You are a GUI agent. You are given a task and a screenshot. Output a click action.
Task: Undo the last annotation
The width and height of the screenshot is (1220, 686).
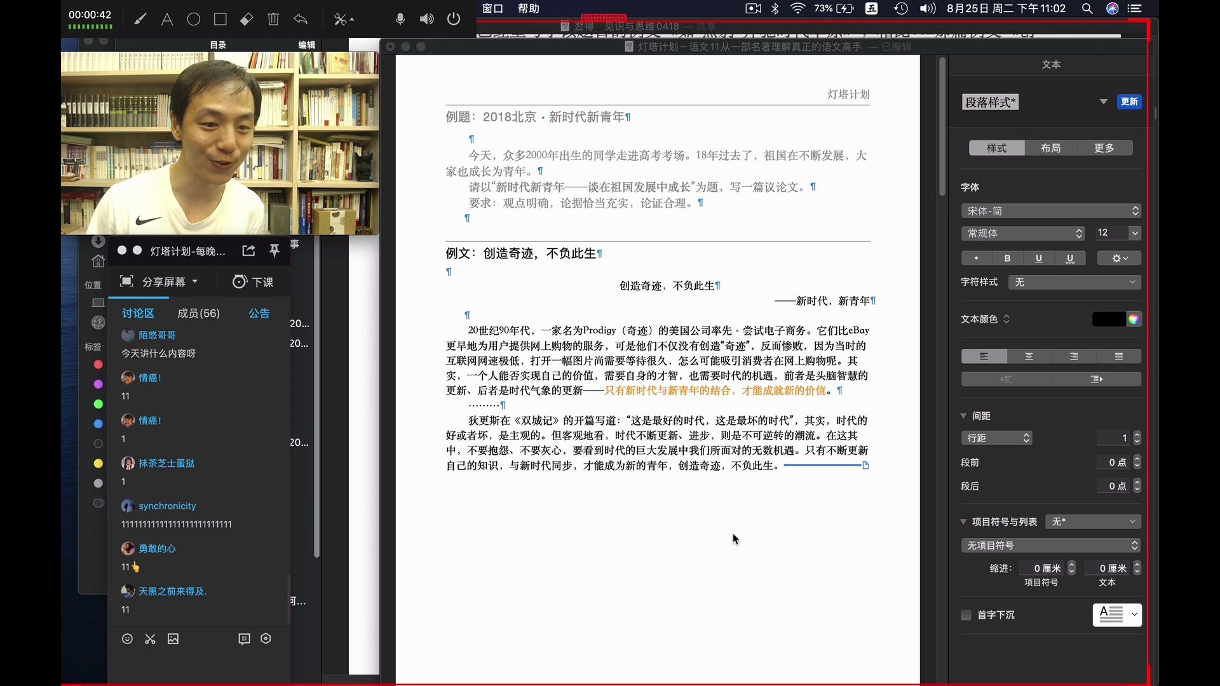pos(301,19)
